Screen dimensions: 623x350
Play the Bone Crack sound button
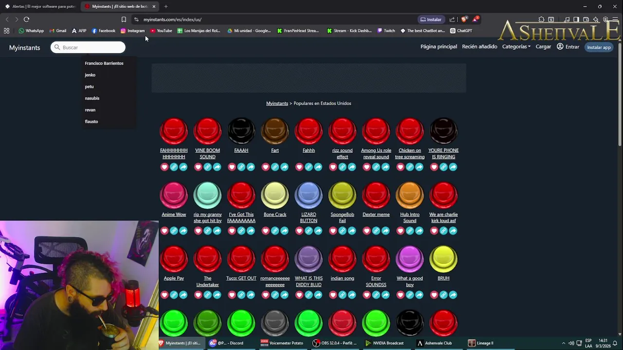[275, 195]
